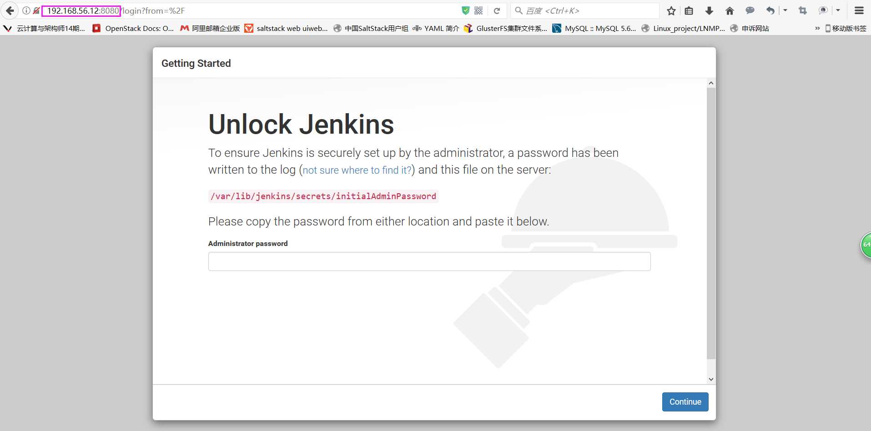Screen dimensions: 871x431
Task: Open the 申诉网站 bookmark
Action: tap(750, 28)
